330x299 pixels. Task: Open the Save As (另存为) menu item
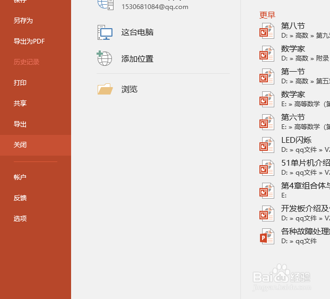pos(23,20)
